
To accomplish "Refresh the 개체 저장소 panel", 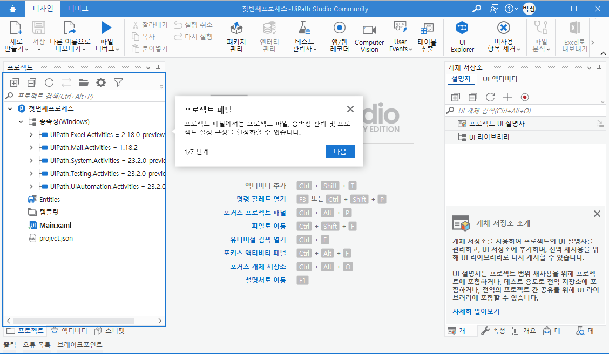I will point(490,97).
